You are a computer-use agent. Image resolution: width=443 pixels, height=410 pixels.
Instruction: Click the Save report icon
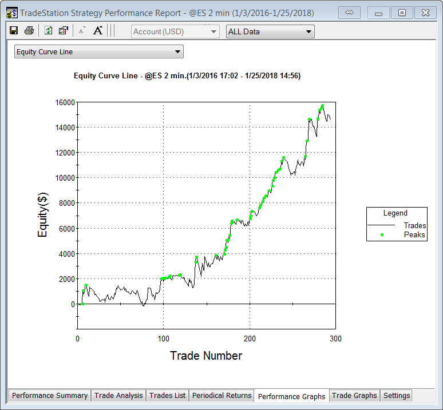point(14,31)
